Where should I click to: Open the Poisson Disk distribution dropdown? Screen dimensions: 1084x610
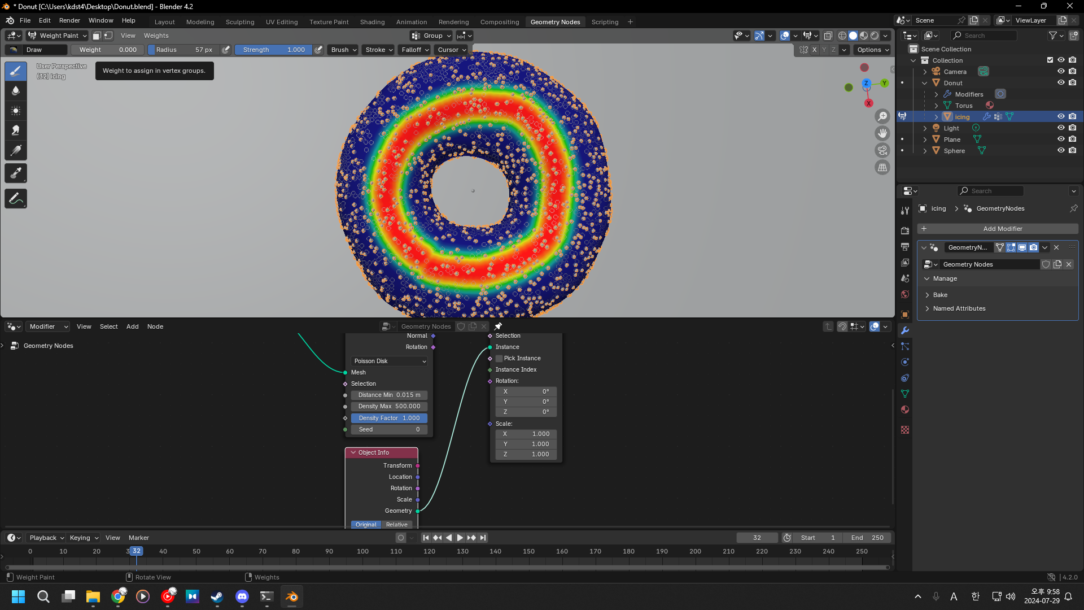pyautogui.click(x=389, y=361)
